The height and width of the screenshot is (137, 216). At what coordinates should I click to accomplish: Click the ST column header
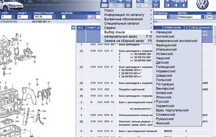click(187, 28)
